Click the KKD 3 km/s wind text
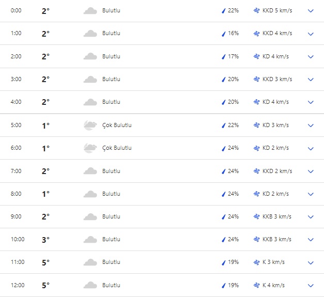The image size is (324, 297). pyautogui.click(x=277, y=79)
